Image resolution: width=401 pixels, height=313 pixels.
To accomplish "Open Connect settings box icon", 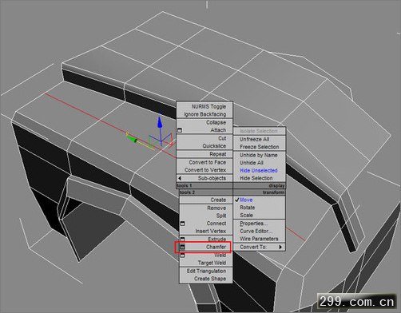I will (182, 224).
